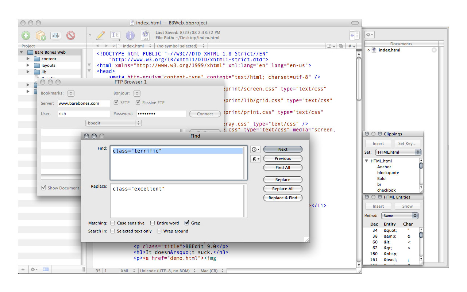Click the green Add File icon
The width and height of the screenshot is (467, 292).
26,35
